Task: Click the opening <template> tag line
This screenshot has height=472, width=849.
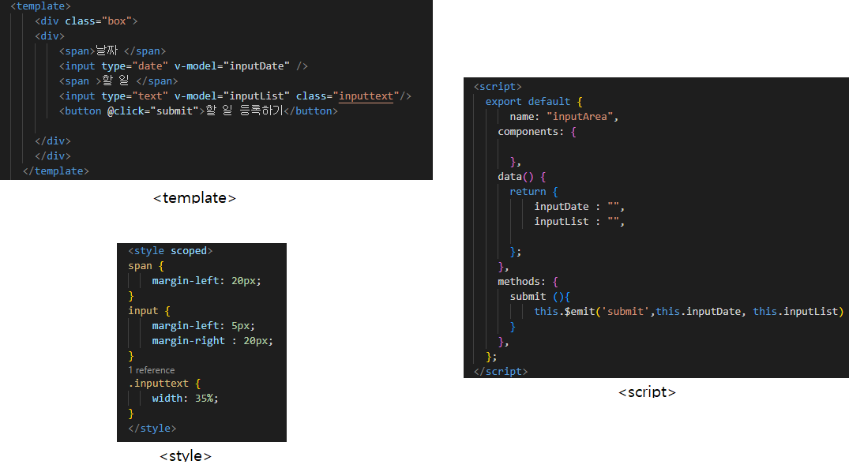Action: (40, 6)
